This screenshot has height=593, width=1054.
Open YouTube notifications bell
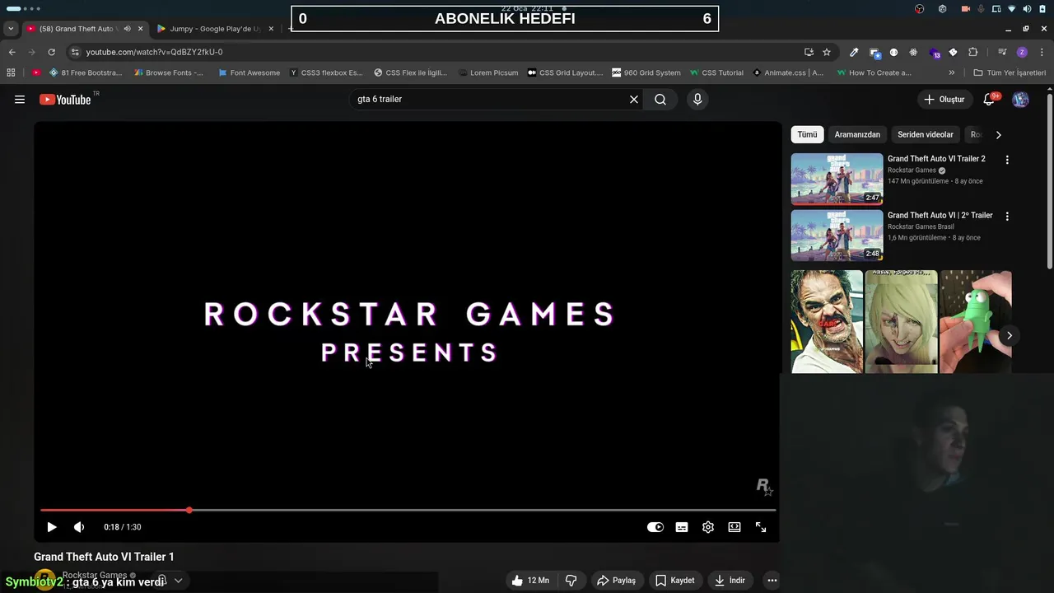(x=989, y=100)
